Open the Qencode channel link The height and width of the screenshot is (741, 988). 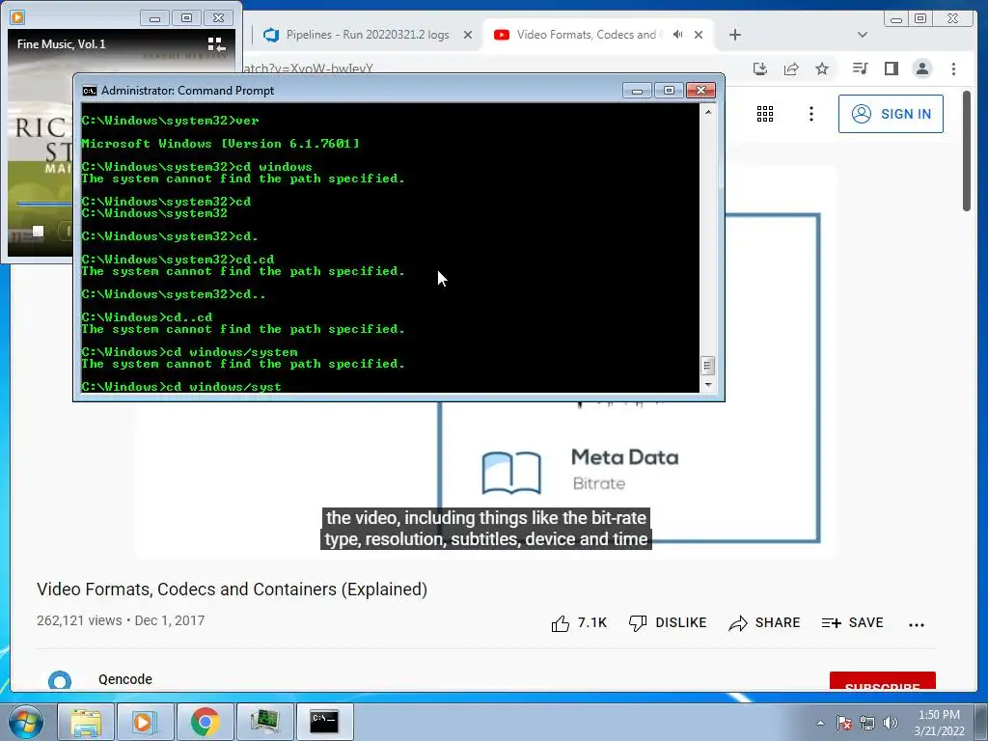point(125,679)
